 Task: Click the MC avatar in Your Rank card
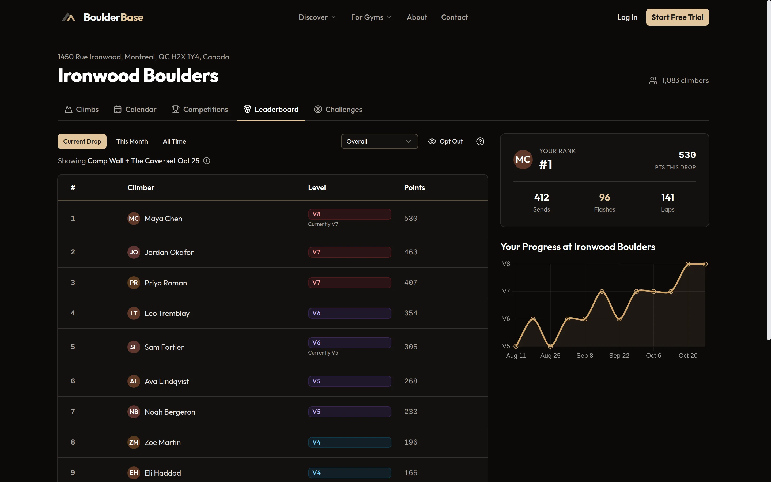[523, 159]
